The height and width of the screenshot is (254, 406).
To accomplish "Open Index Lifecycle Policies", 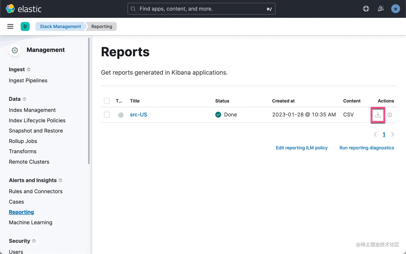I will (x=37, y=120).
